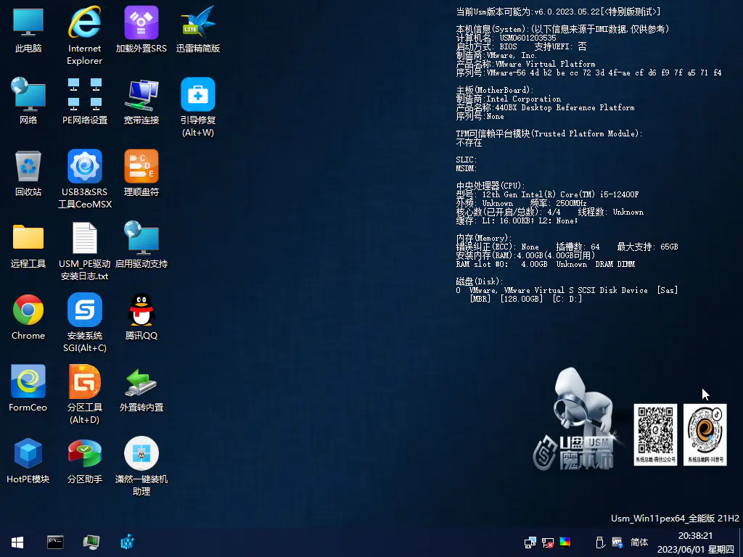Viewport: 743px width, 557px height.
Task: Click the 简体 input method indicator
Action: [x=639, y=542]
